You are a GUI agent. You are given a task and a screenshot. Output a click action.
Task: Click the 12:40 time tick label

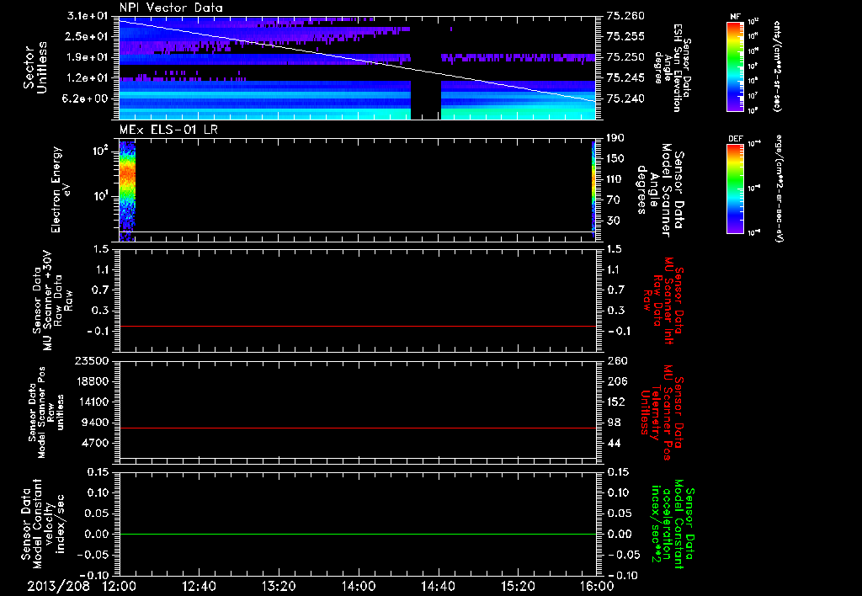[200, 586]
